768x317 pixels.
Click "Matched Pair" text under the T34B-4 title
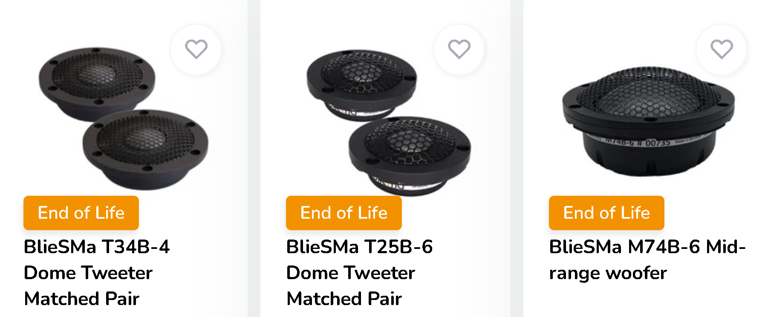(x=82, y=299)
